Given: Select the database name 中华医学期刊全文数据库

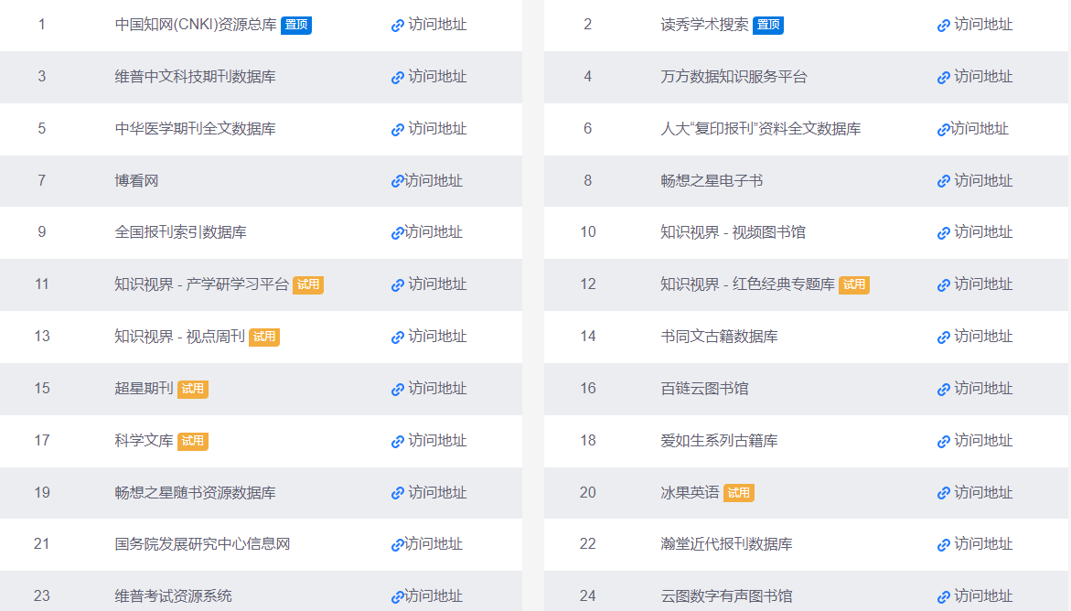Looking at the screenshot, I should click(x=196, y=128).
